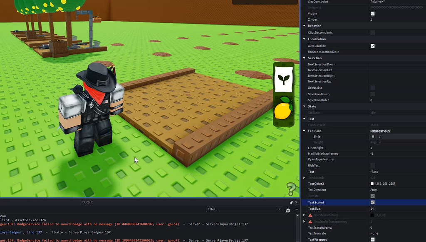Image resolution: width=426 pixels, height=242 pixels.
Task: Open Output panel three-dot options menu
Action: click(296, 209)
